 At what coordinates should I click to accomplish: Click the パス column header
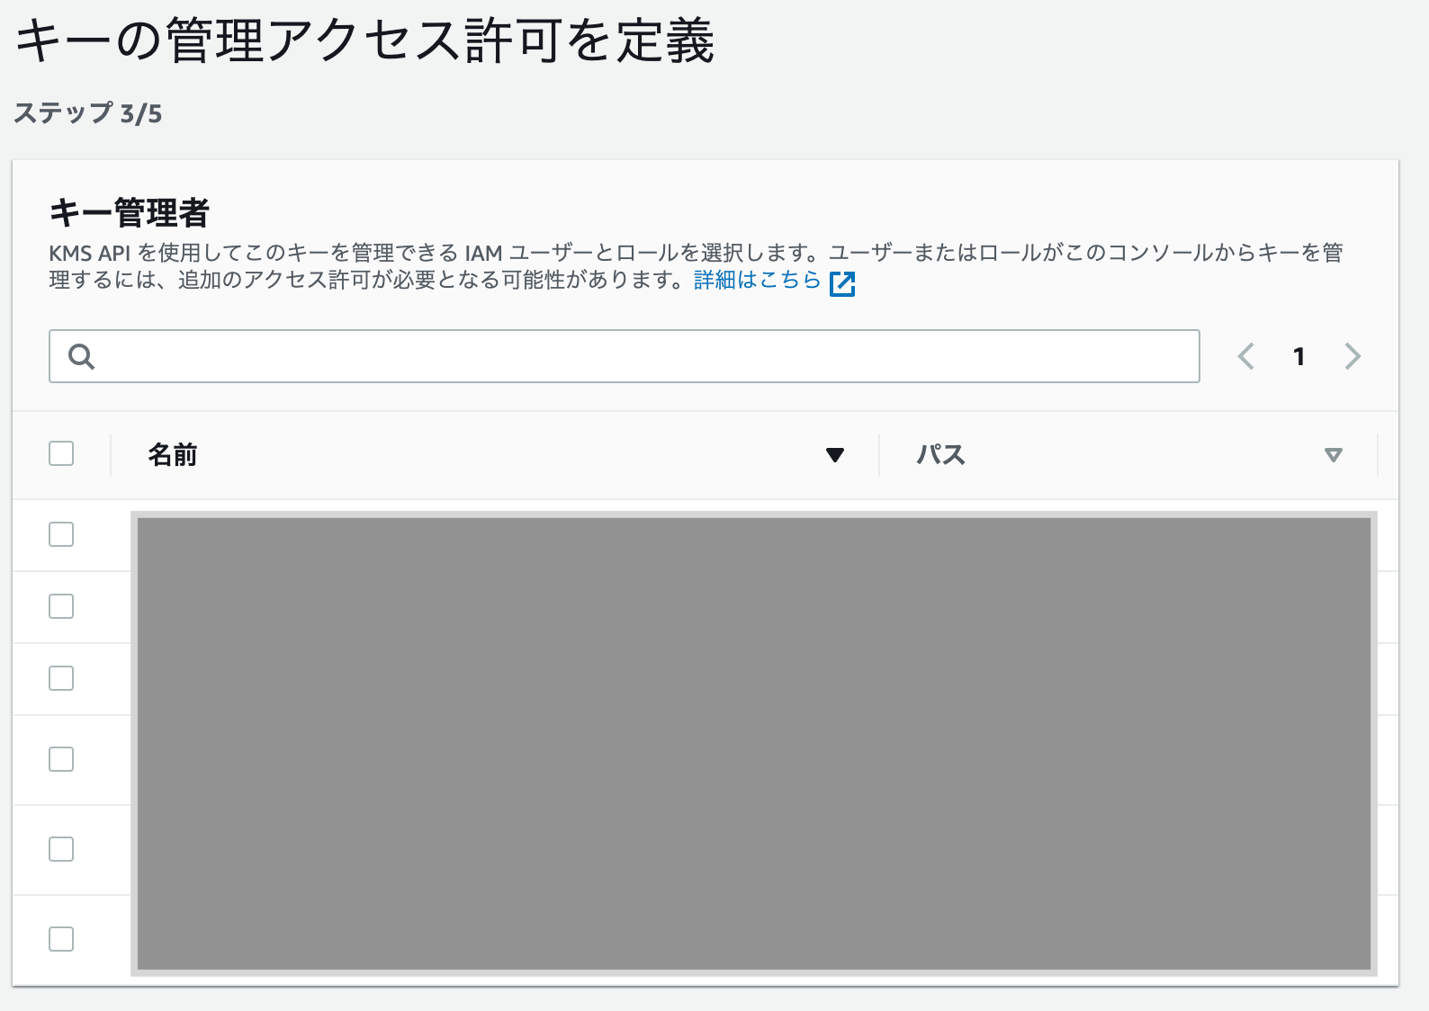click(941, 455)
